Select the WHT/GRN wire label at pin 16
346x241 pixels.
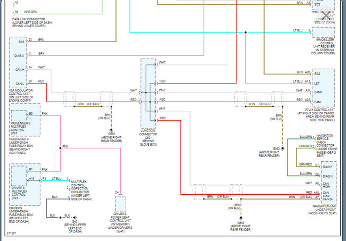click(30, 12)
